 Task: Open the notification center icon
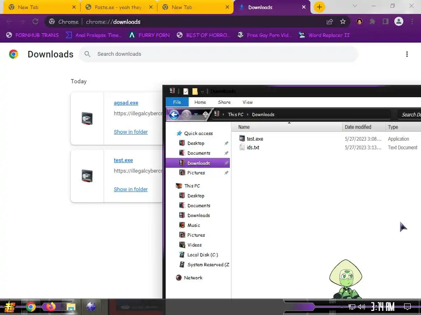click(x=407, y=306)
